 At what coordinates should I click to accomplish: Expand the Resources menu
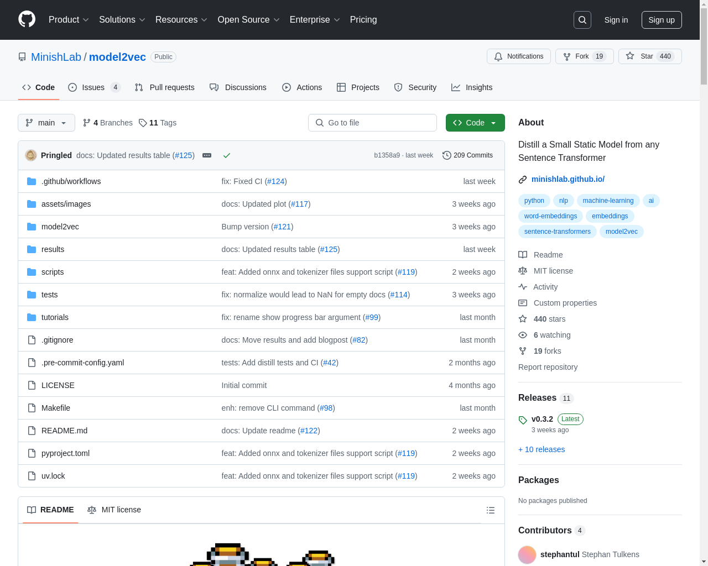point(181,20)
